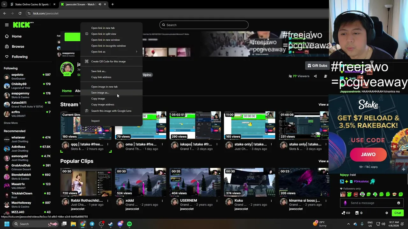The width and height of the screenshot is (408, 229).
Task: Expand the Open link as submenu
Action: click(111, 52)
